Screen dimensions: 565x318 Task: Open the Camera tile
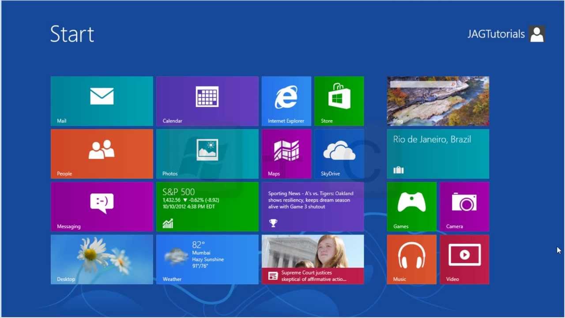click(x=464, y=207)
